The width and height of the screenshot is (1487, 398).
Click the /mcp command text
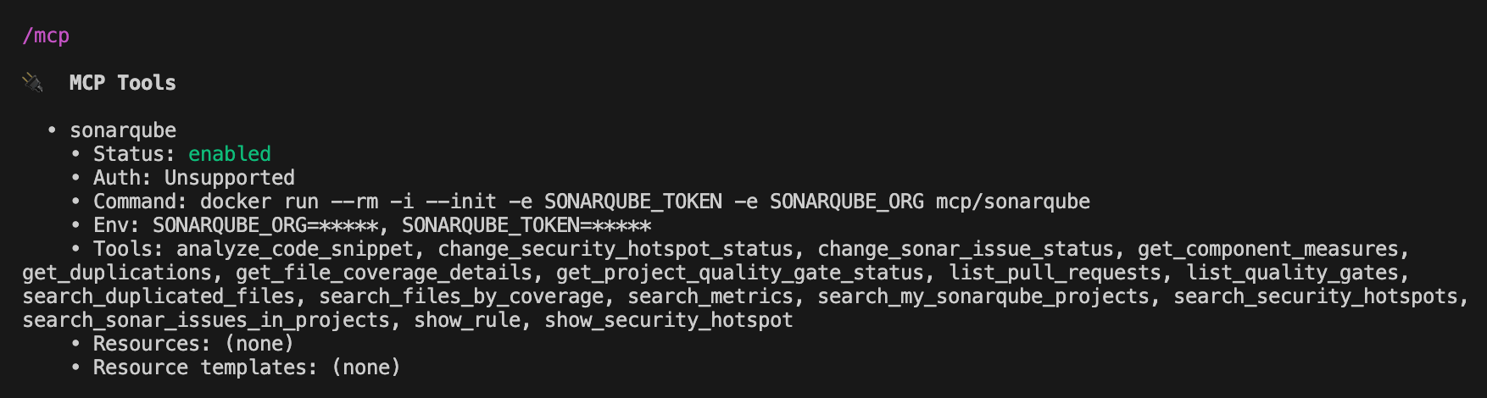click(46, 36)
